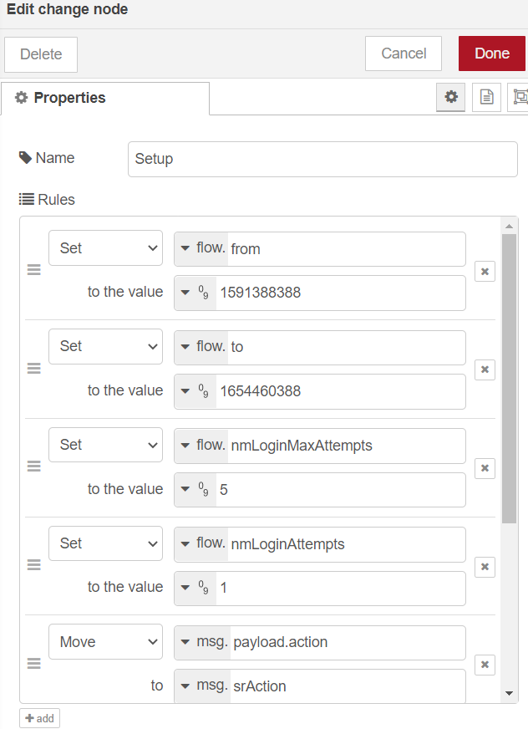Add a new rule with add button
Screen dimensions: 528x729
coord(39,718)
